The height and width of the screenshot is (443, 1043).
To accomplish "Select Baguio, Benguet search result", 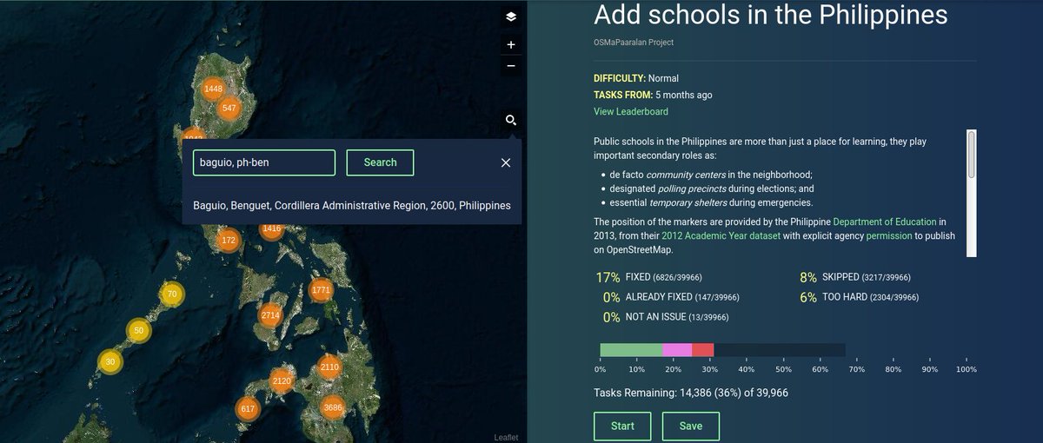I will [352, 206].
